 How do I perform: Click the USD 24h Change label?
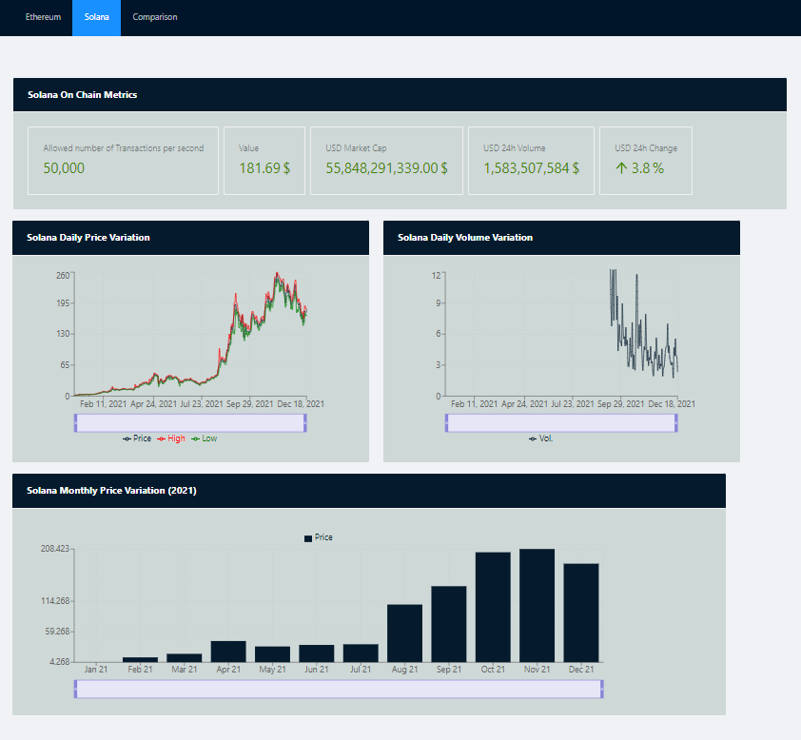pos(646,148)
